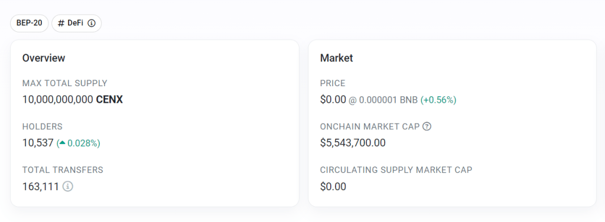Open the Onchain Market Cap help icon
Image resolution: width=605 pixels, height=222 pixels.
pos(427,126)
